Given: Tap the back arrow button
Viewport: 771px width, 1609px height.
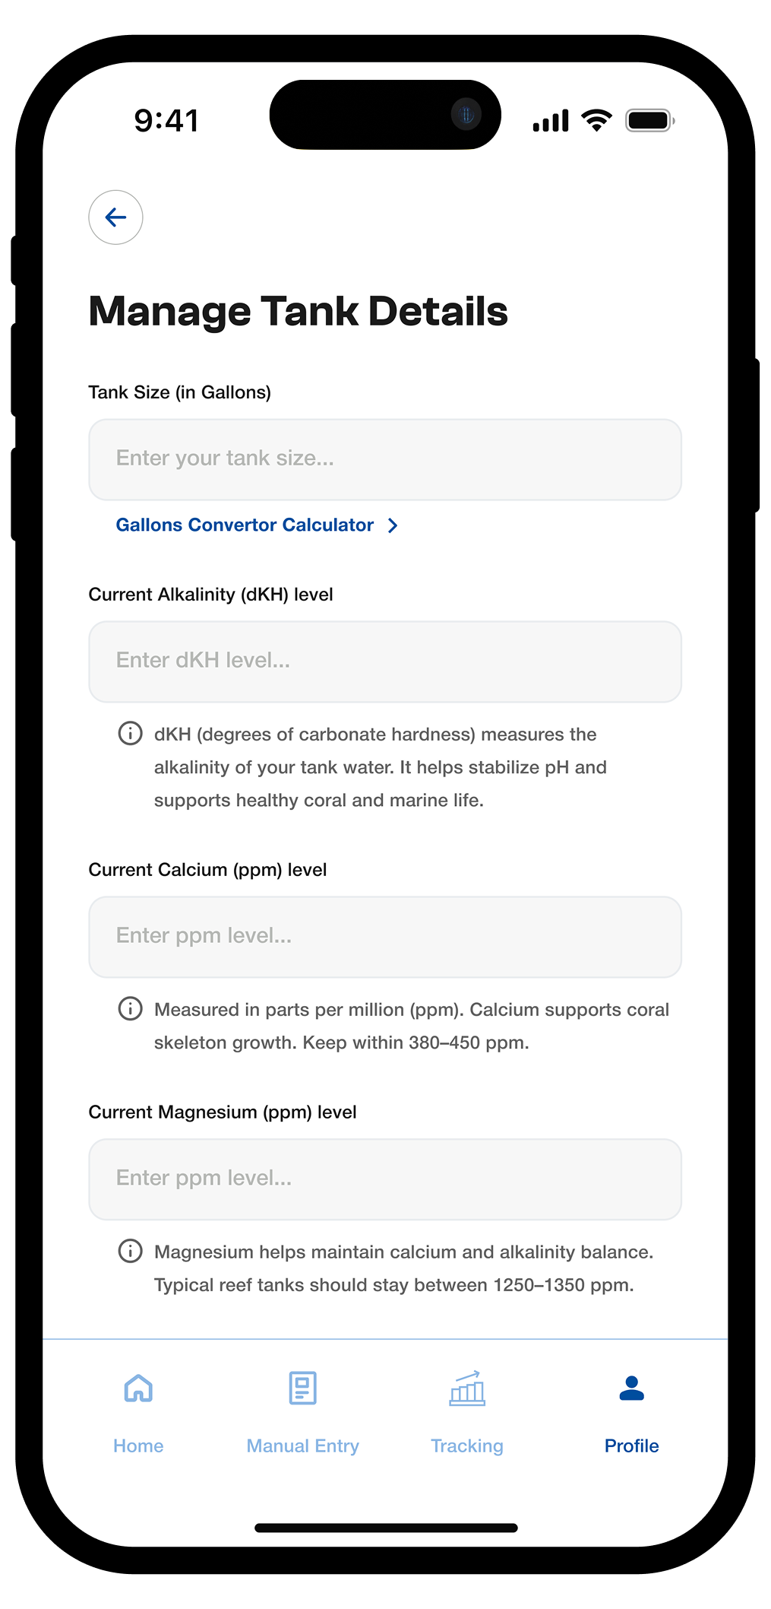Looking at the screenshot, I should point(115,217).
